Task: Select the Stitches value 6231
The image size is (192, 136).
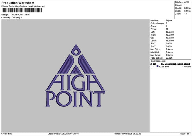Action: [187, 2]
